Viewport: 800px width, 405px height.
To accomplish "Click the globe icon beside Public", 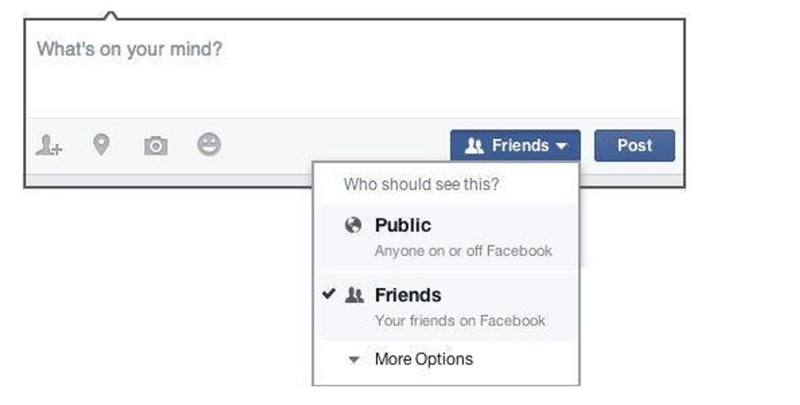I will pos(353,226).
